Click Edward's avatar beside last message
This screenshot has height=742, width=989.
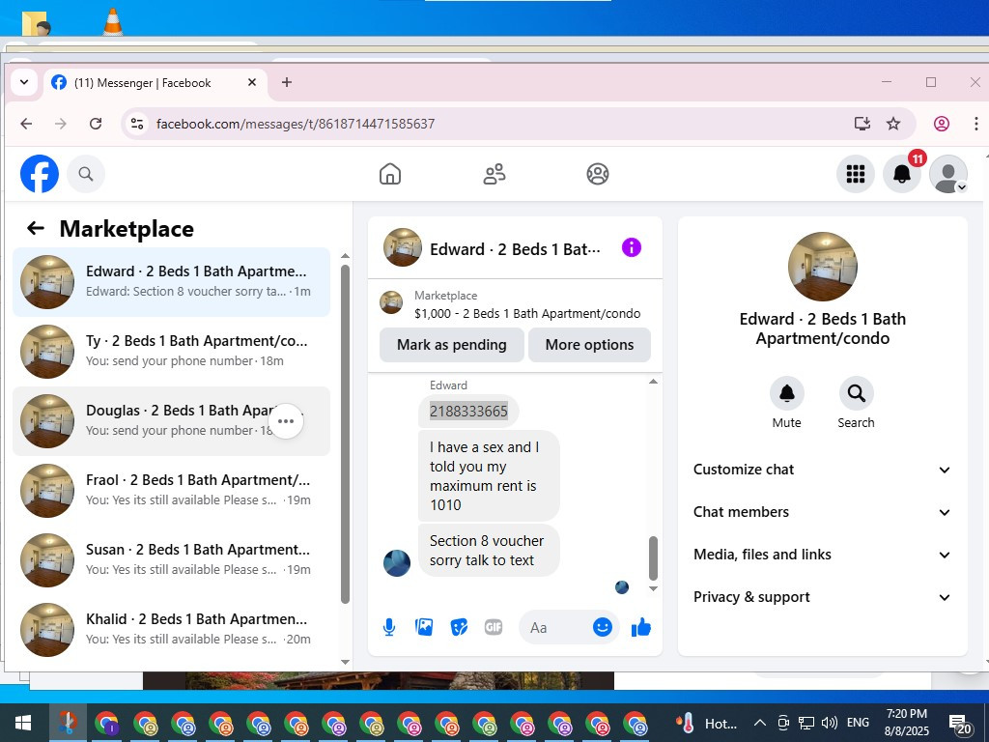pos(397,563)
